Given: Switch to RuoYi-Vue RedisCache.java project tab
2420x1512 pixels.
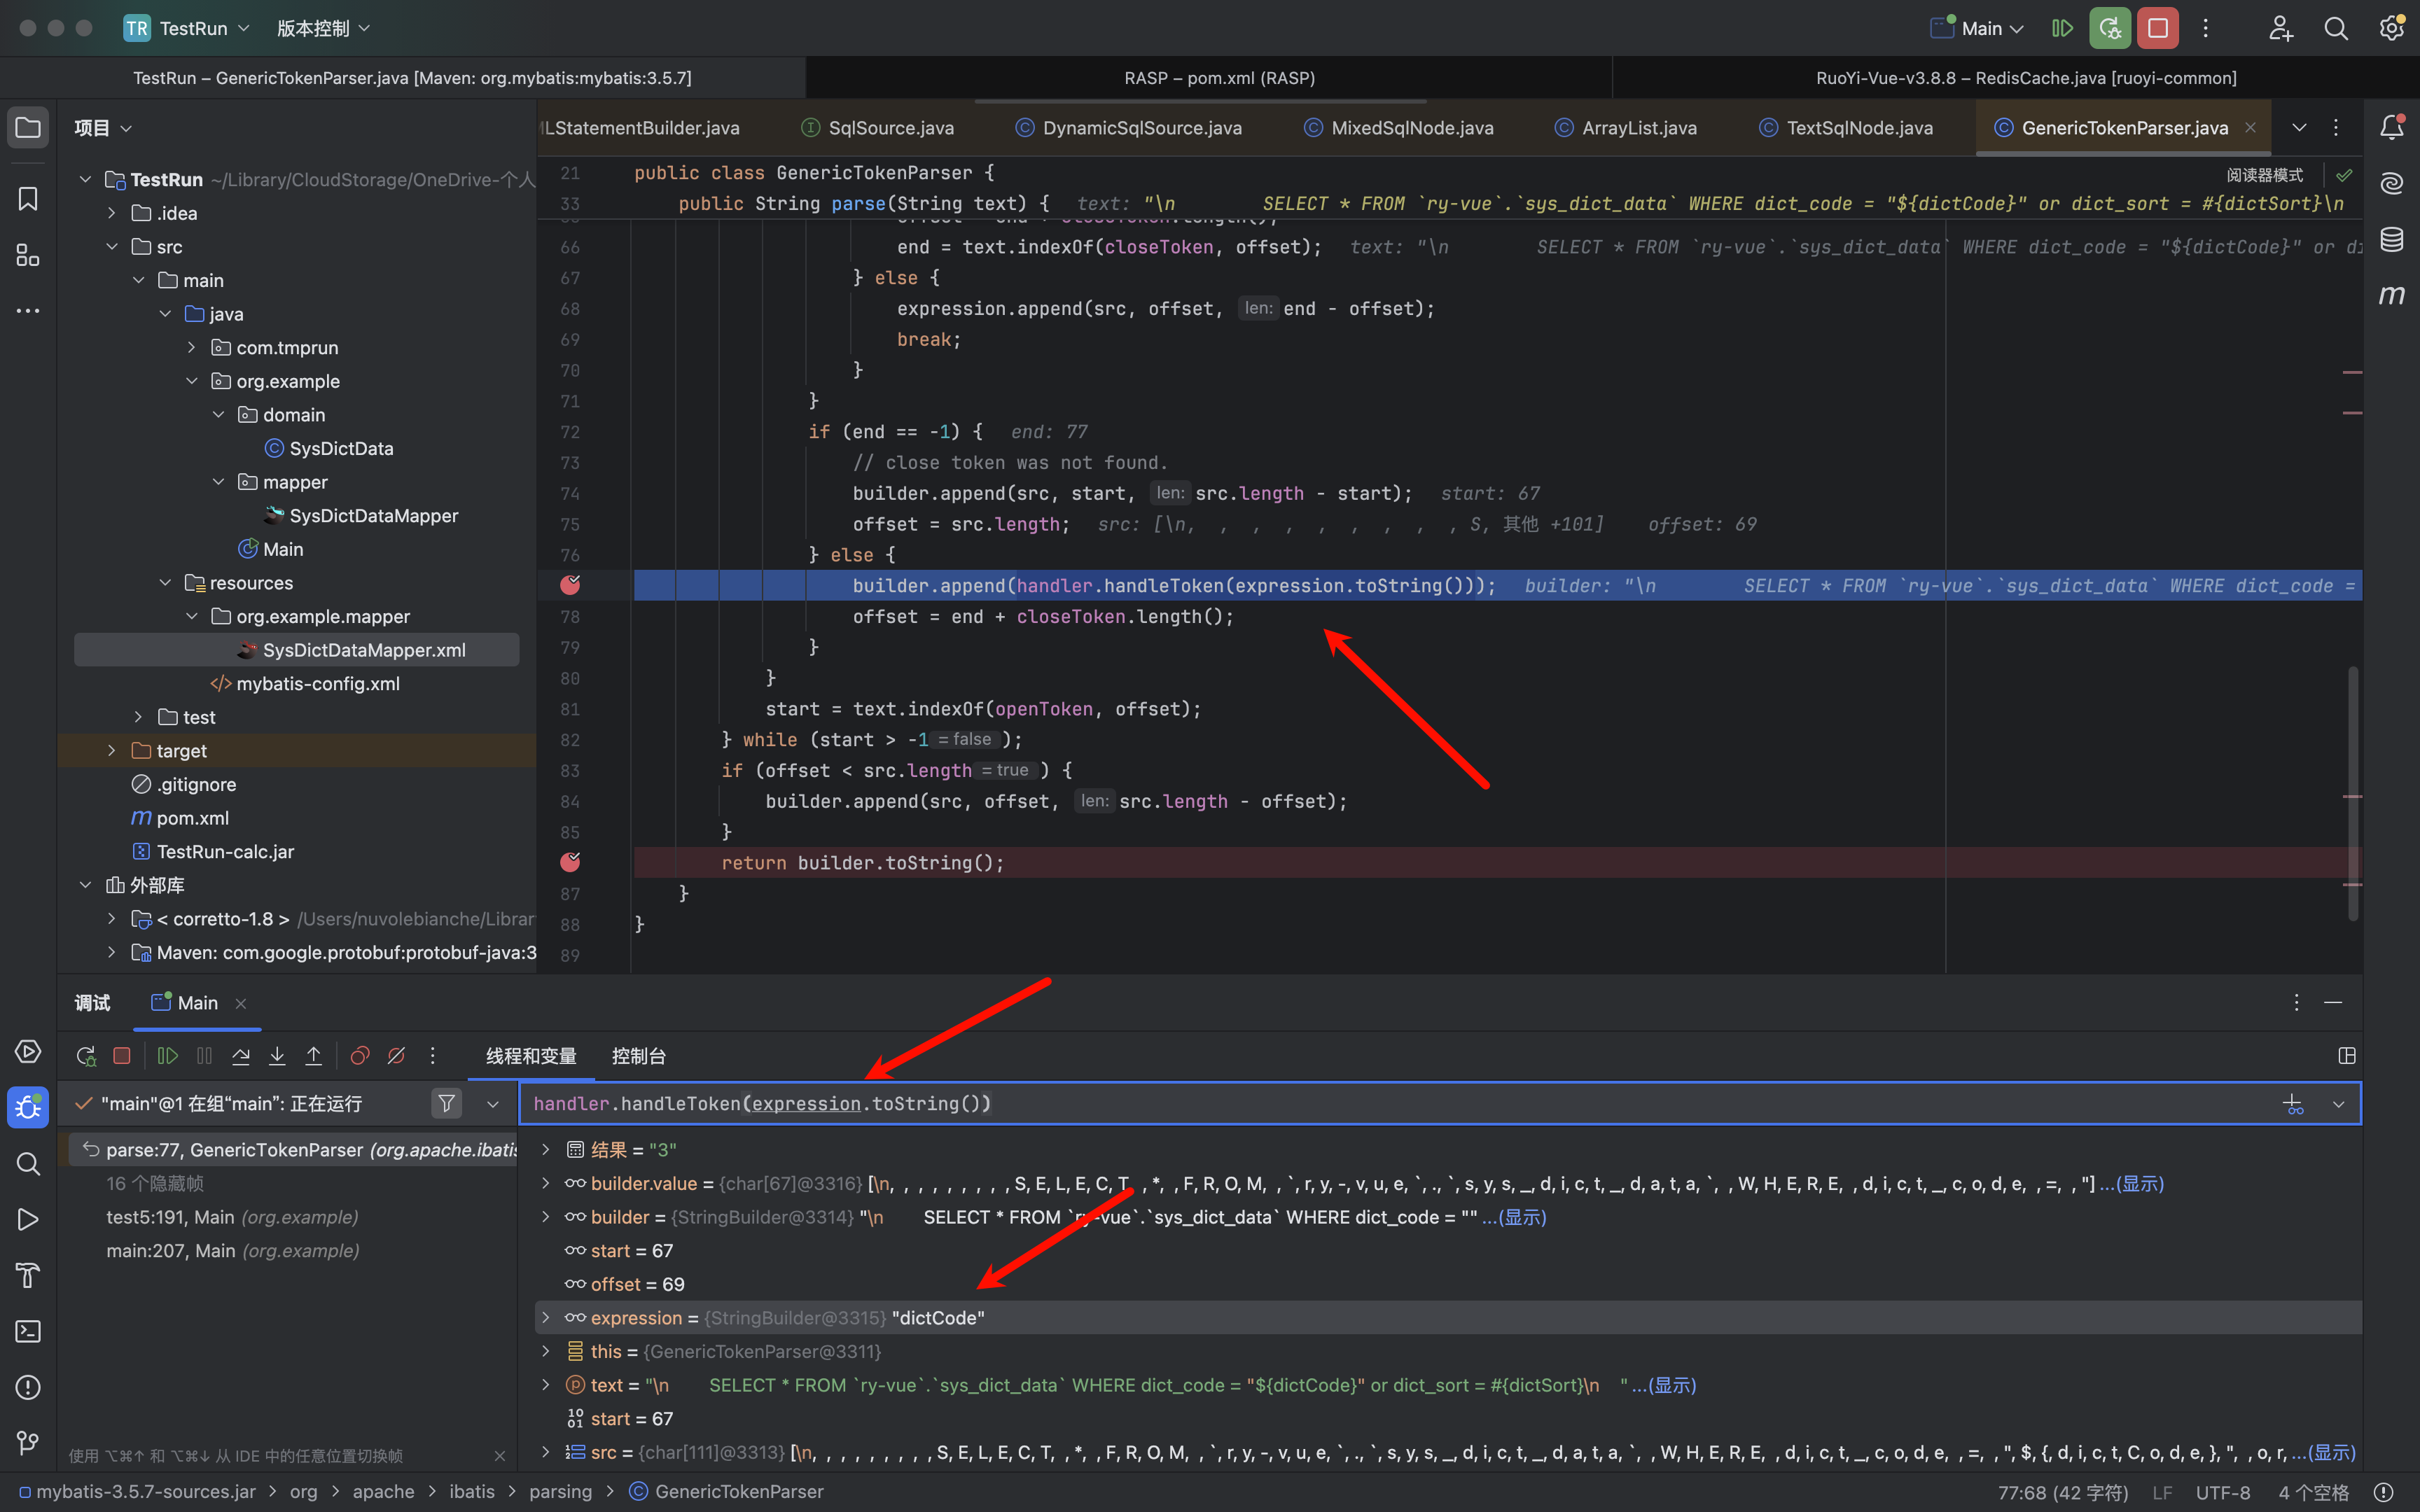Looking at the screenshot, I should click(x=2025, y=78).
